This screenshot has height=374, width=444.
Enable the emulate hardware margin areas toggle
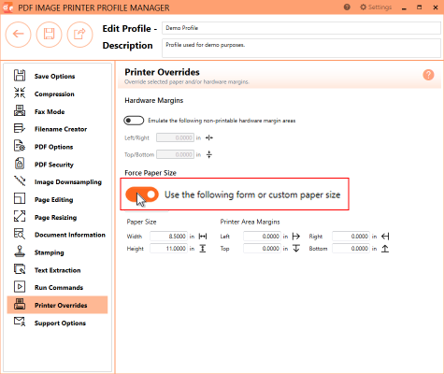click(134, 121)
